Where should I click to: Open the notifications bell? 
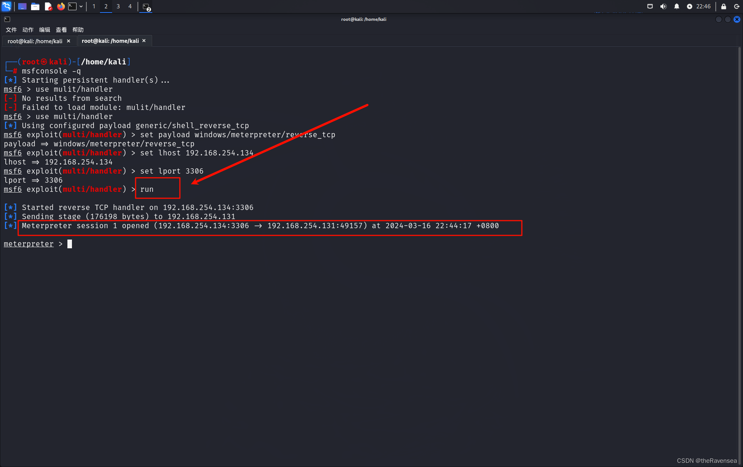click(677, 6)
